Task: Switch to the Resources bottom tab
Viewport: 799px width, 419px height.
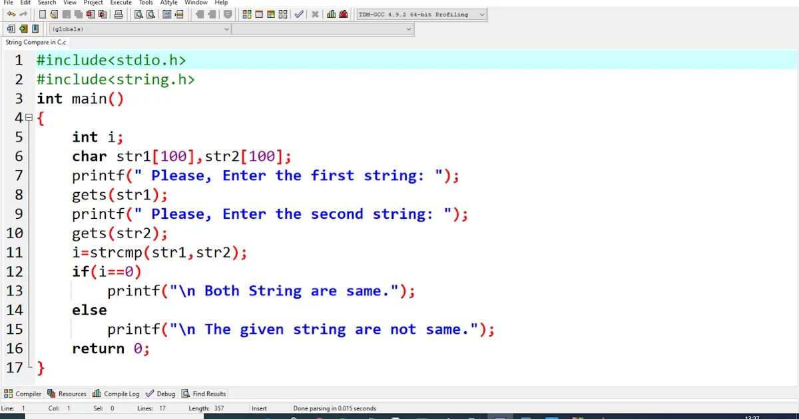Action: point(67,394)
